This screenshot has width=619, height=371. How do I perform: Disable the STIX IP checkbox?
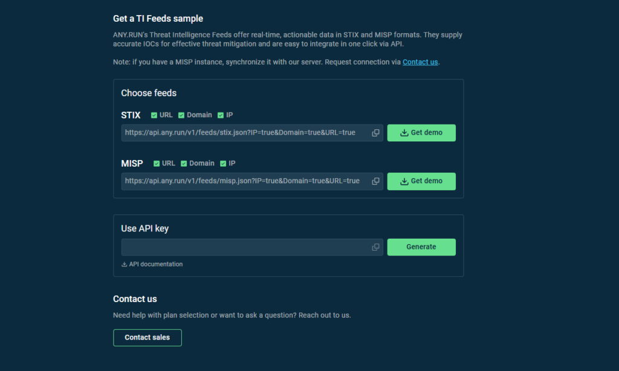pyautogui.click(x=221, y=115)
